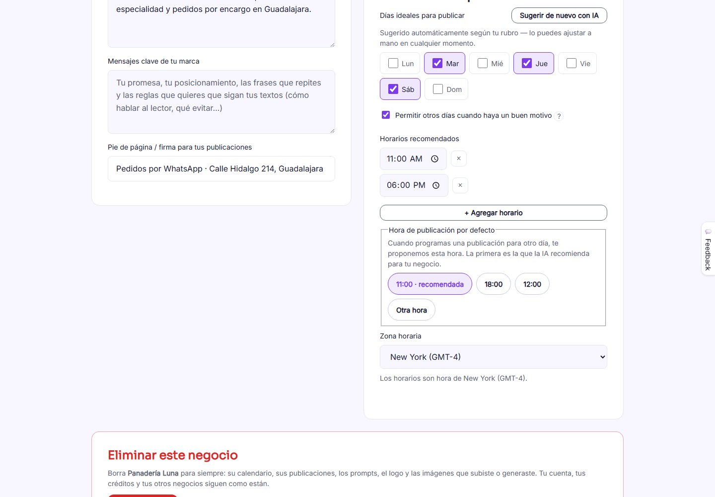Check the Mié day checkbox
This screenshot has width=715, height=497.
[483, 63]
